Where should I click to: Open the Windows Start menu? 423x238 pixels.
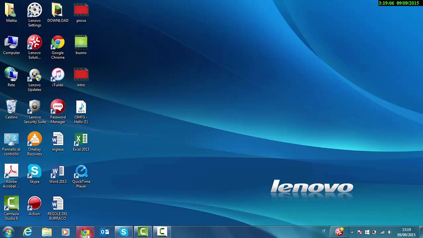point(8,232)
